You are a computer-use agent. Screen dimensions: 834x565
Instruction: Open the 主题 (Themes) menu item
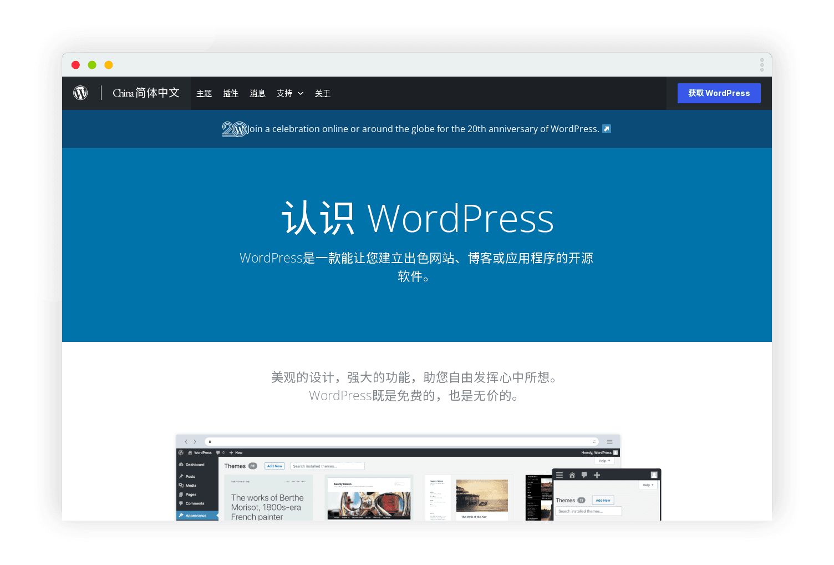(204, 93)
